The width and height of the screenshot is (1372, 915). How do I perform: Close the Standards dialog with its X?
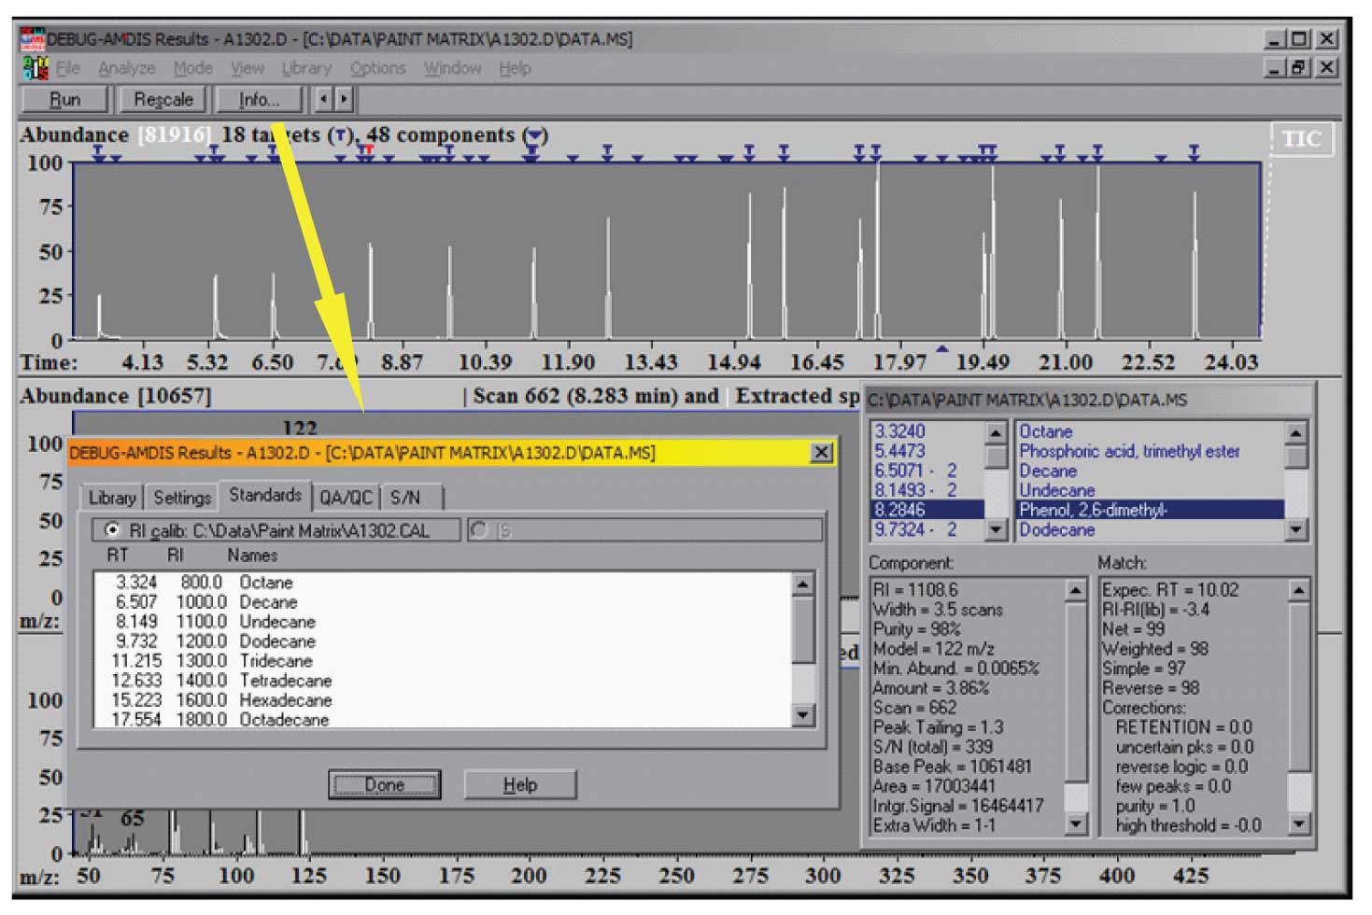coord(821,453)
